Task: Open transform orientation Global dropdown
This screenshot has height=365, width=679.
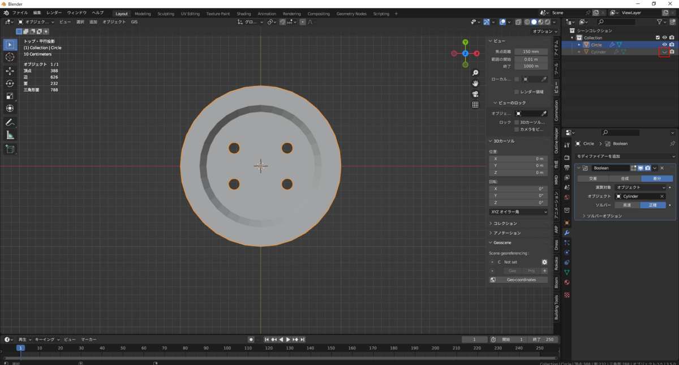Action: point(251,22)
